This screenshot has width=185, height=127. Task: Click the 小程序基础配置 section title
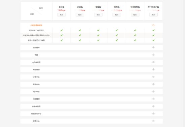pos(36,25)
